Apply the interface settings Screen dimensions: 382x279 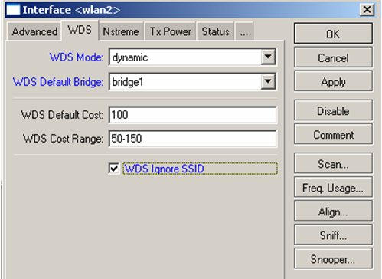pos(333,82)
